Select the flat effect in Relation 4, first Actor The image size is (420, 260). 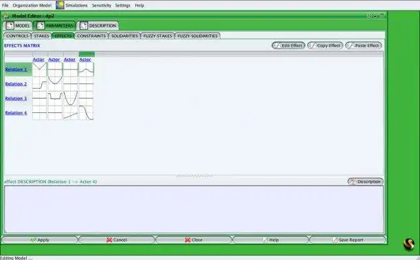[39, 113]
